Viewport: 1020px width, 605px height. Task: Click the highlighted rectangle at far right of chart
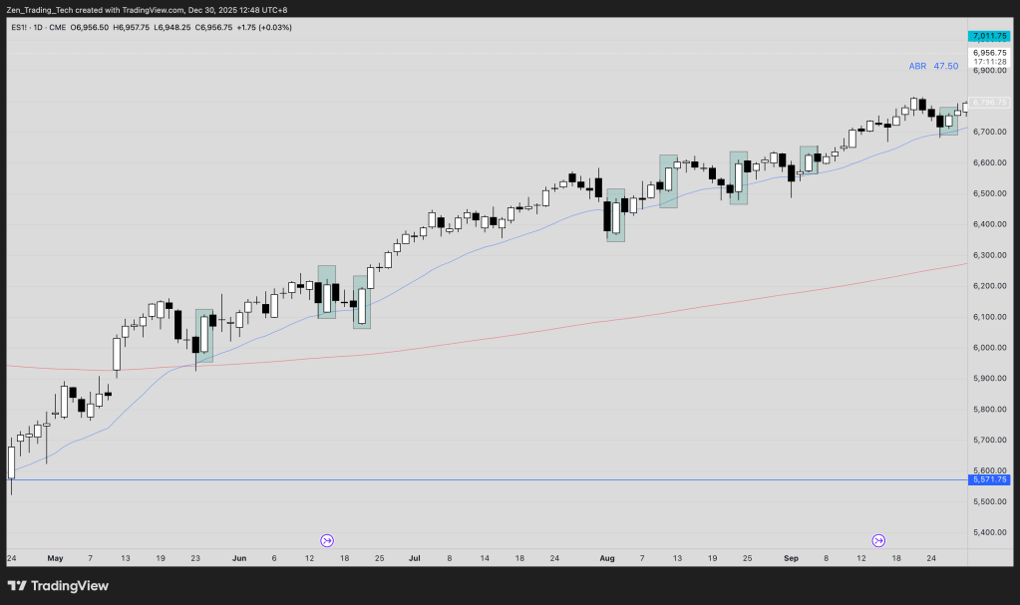tap(948, 121)
